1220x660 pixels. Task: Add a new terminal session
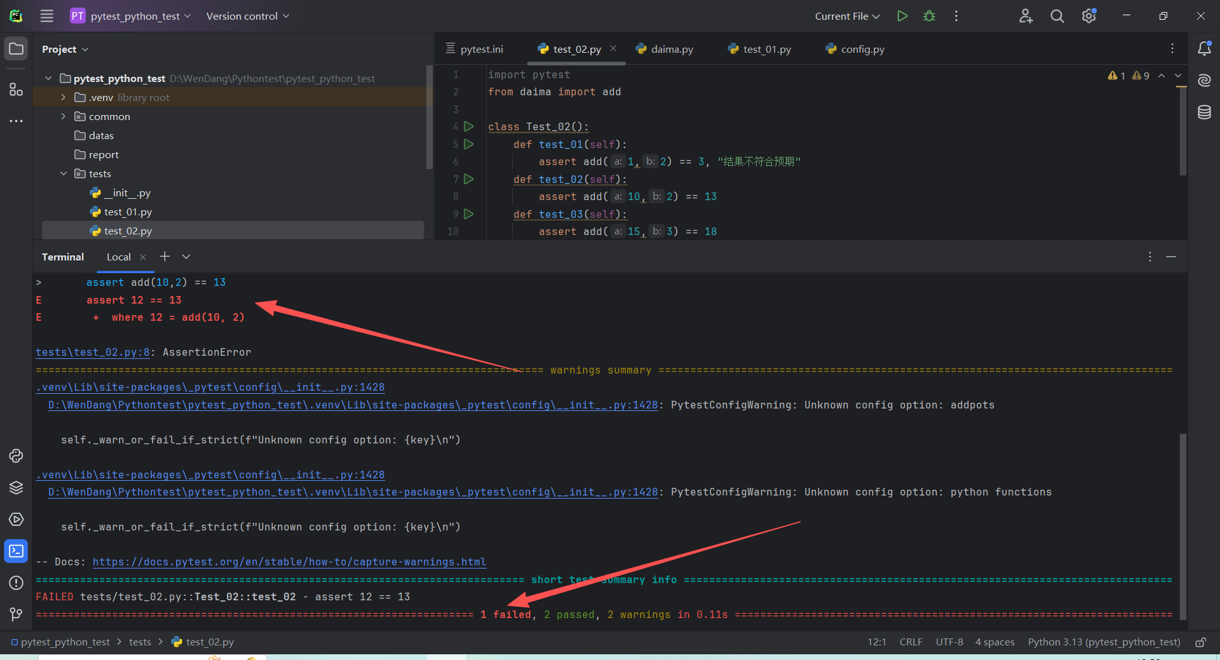pyautogui.click(x=165, y=256)
